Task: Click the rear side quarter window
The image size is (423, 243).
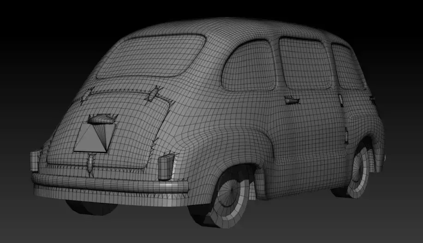Action: pos(249,66)
